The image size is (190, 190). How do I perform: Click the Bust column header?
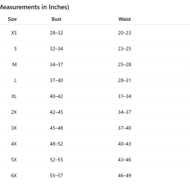coord(56,19)
